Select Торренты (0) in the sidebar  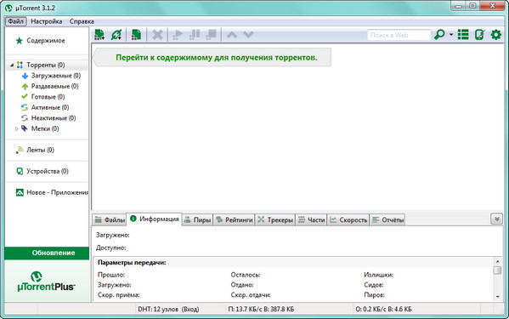[45, 65]
